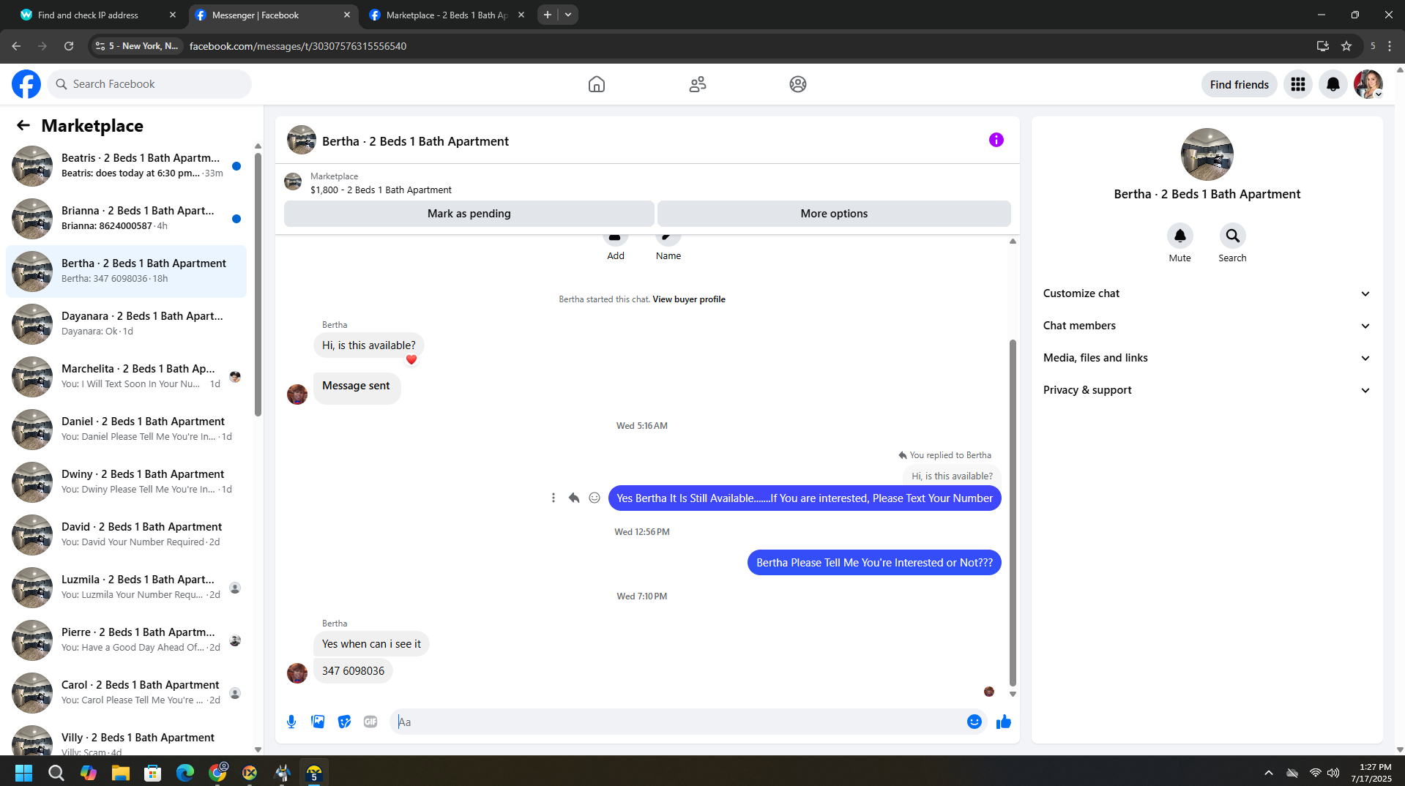This screenshot has height=786, width=1405.
Task: Open conversation information purple icon
Action: [x=996, y=140]
